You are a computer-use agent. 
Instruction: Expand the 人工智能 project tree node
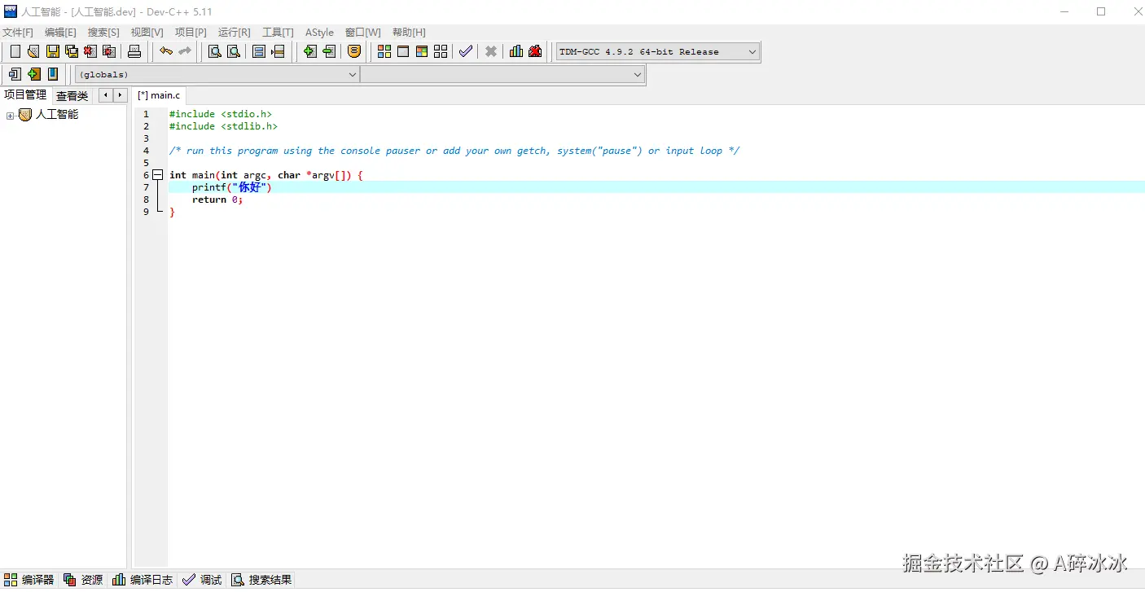pyautogui.click(x=10, y=116)
